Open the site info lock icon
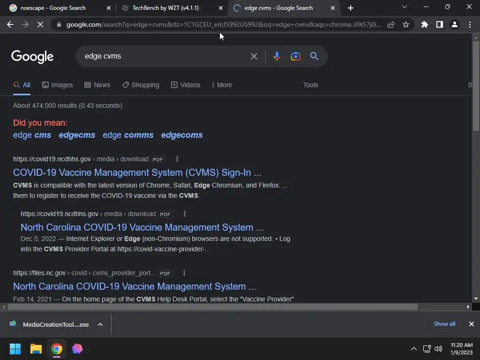Image resolution: width=480 pixels, height=360 pixels. pos(59,24)
